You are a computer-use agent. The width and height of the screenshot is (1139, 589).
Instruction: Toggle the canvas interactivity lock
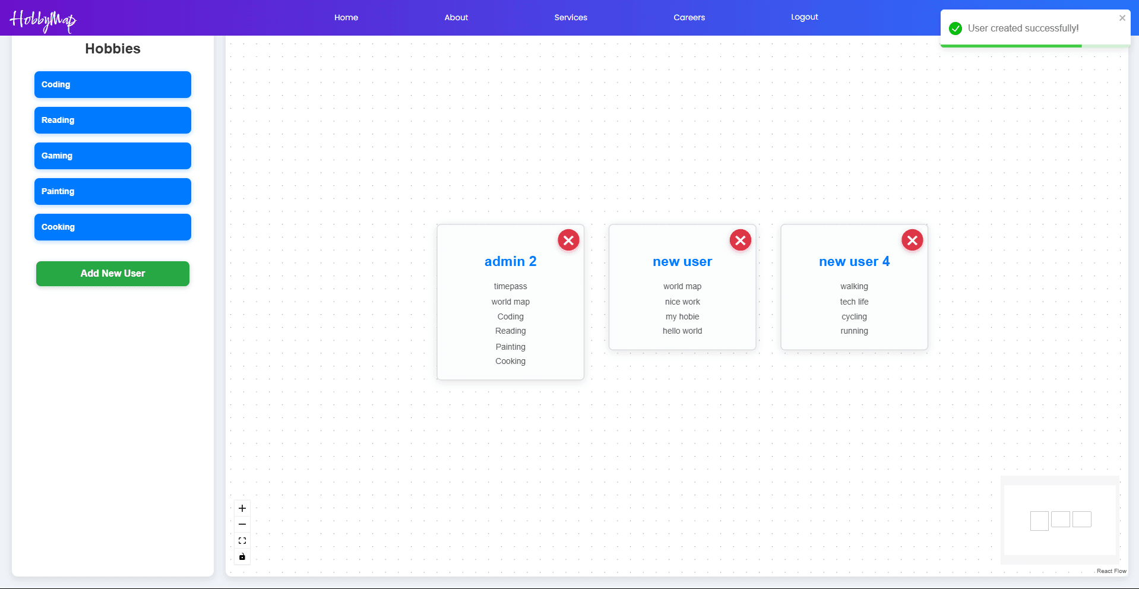[242, 556]
